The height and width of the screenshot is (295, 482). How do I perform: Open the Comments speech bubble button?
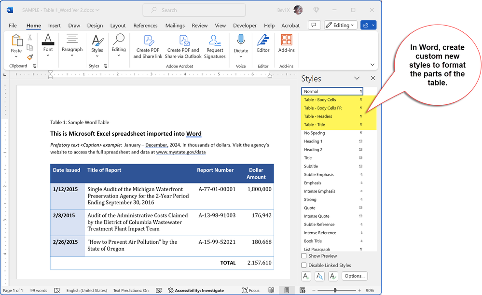point(314,25)
